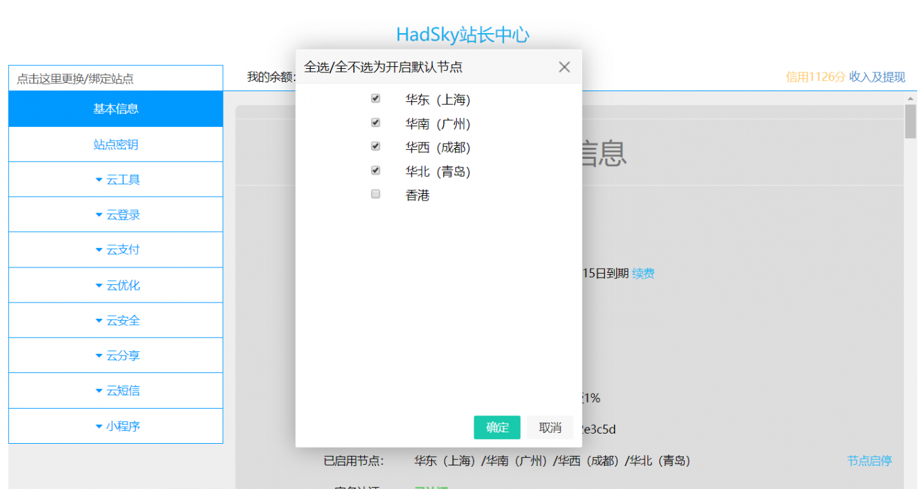Click the 续费 renewal link
Image resolution: width=923 pixels, height=489 pixels.
(x=643, y=274)
